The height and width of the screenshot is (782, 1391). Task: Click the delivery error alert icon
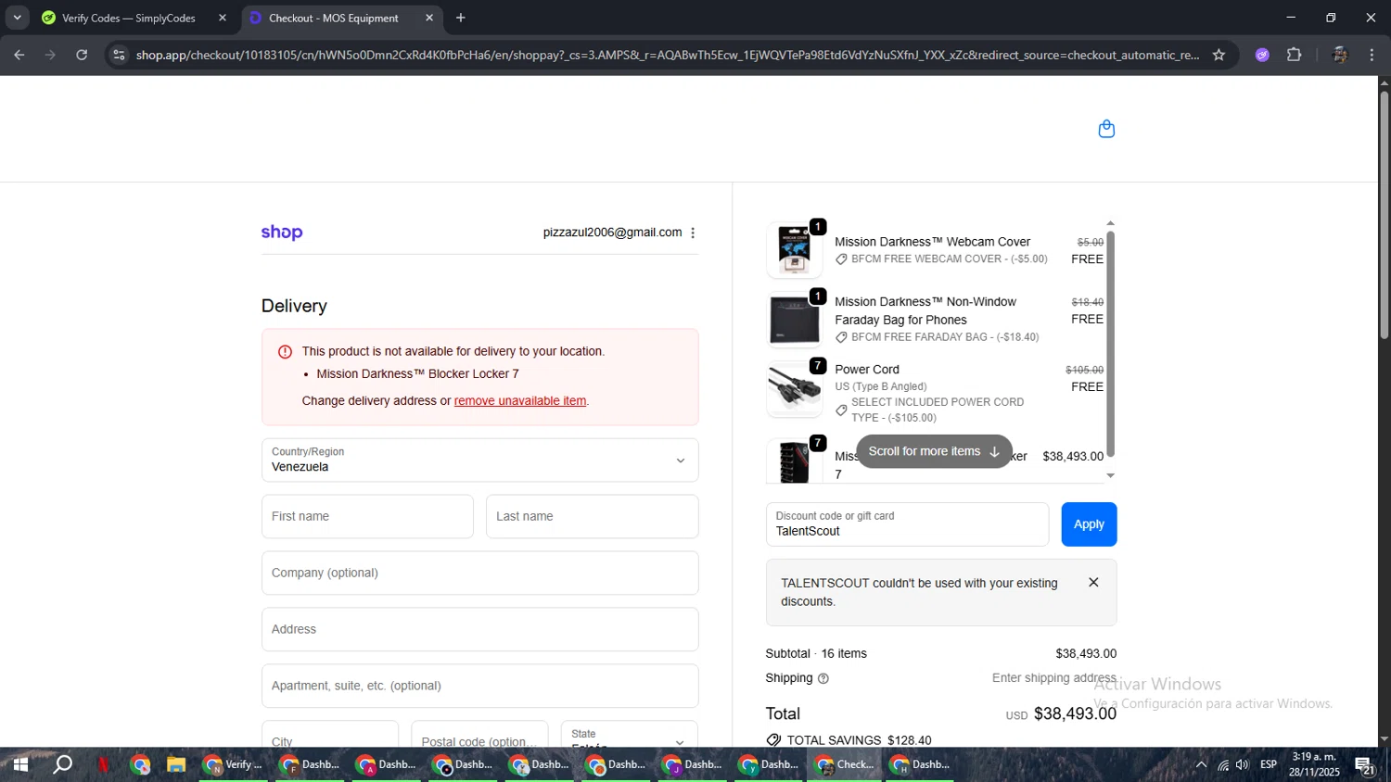coord(285,352)
